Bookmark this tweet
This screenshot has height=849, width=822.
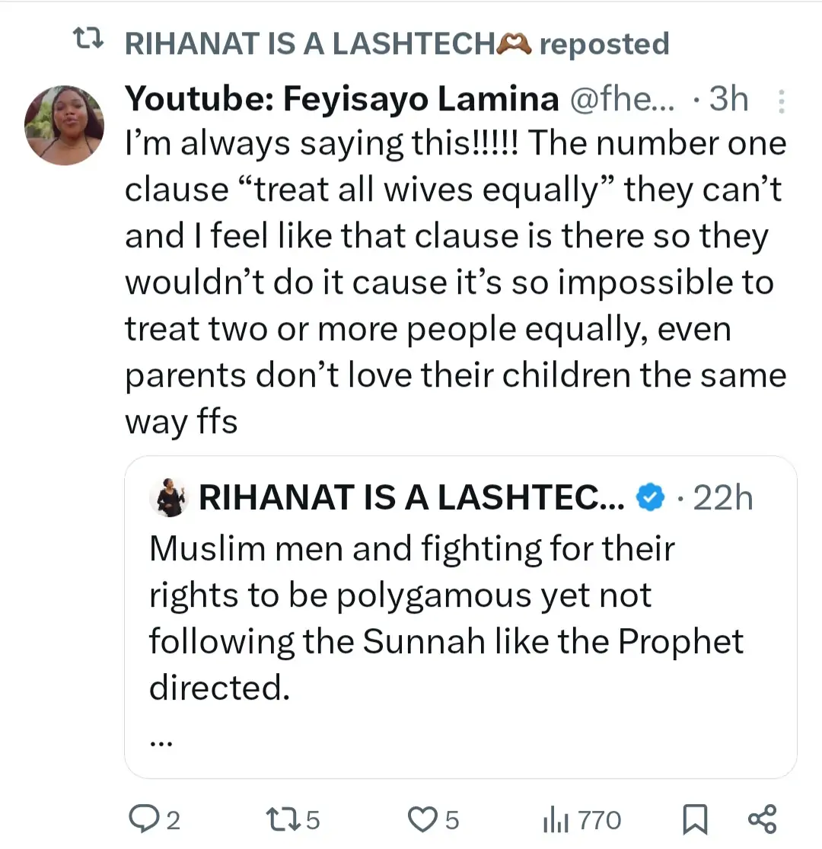[x=693, y=819]
